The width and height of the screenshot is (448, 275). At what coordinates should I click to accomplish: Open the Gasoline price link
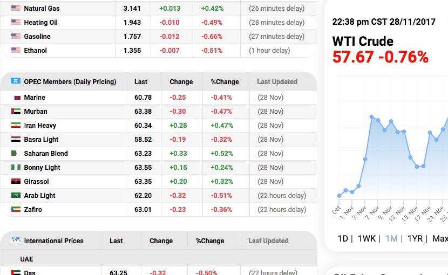[x=37, y=37]
